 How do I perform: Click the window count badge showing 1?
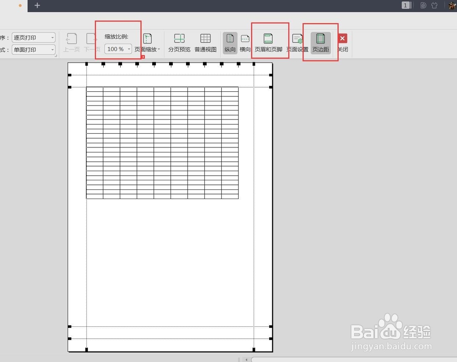pyautogui.click(x=406, y=5)
